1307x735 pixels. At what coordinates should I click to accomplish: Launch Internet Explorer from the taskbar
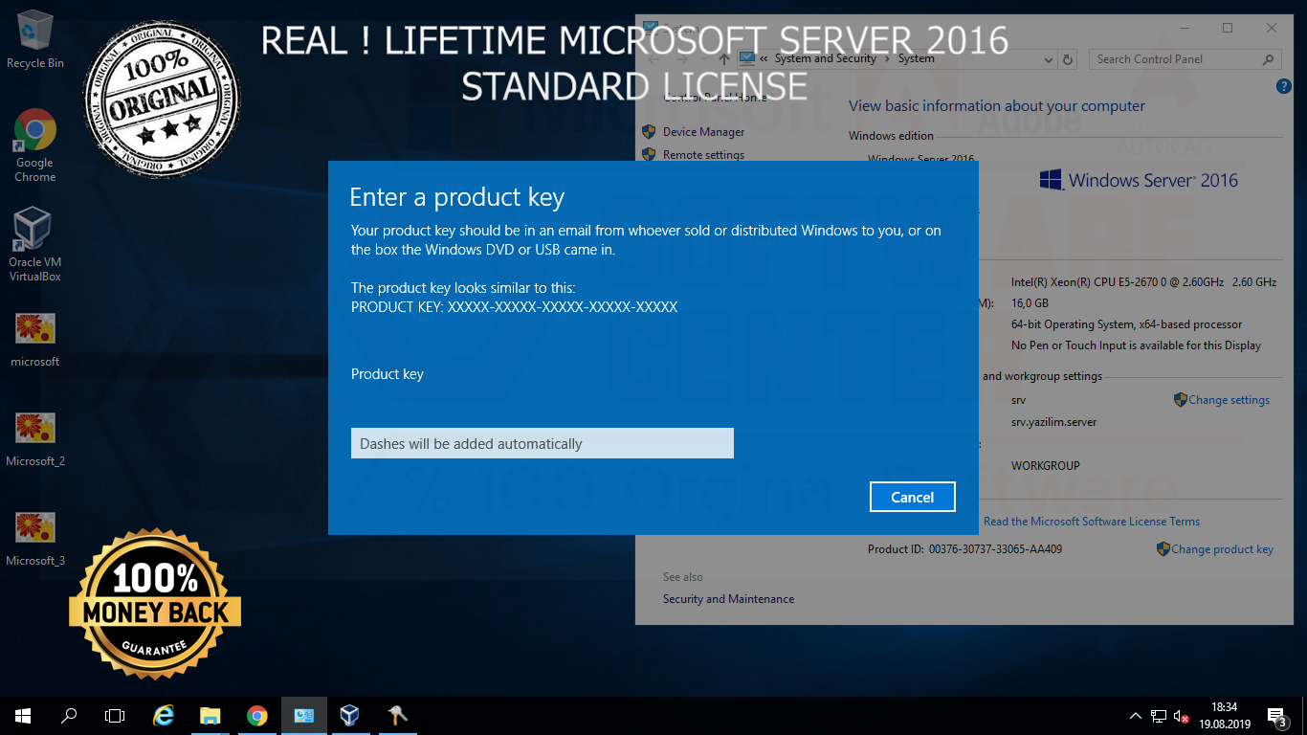tap(164, 715)
